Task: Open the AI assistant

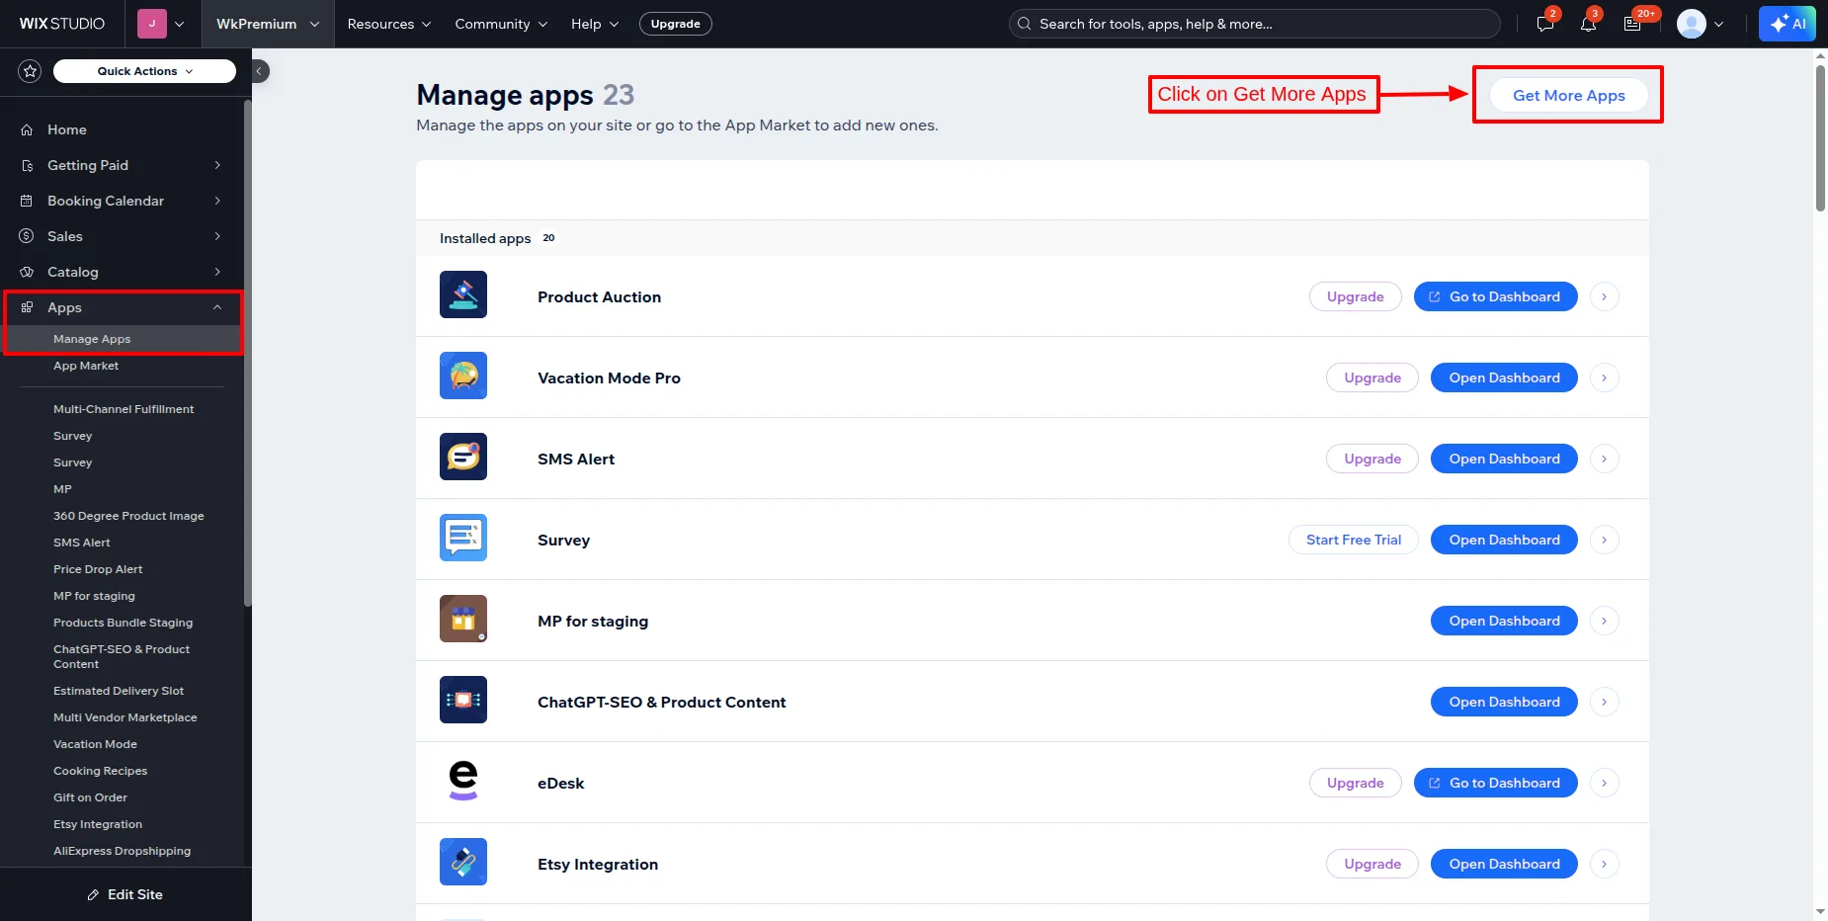Action: (1786, 24)
